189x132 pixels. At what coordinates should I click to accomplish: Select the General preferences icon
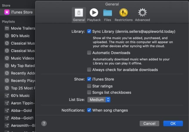click(x=78, y=13)
